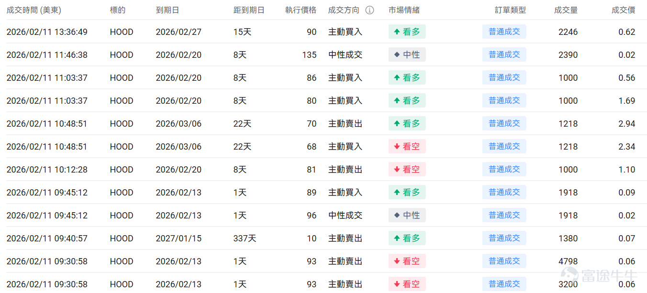The width and height of the screenshot is (647, 293).
Task: Click trade price 0.62
Action: (x=627, y=32)
